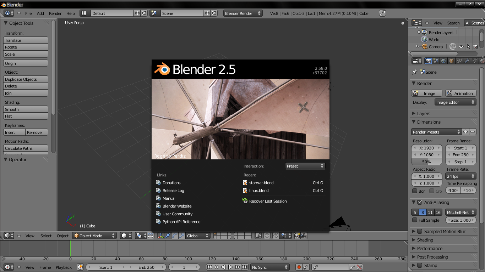Toggle fullscreen mode icon in info header
485x272 pixels.
[382, 13]
